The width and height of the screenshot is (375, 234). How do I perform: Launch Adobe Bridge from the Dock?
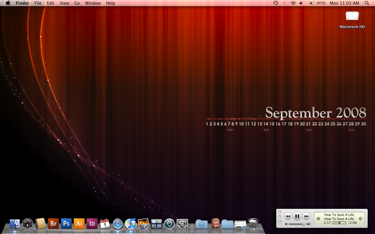[x=53, y=224]
